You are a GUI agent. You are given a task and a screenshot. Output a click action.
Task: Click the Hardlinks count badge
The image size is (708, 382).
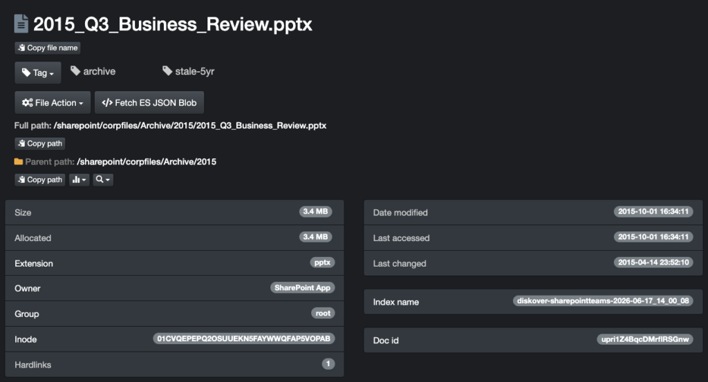(x=328, y=363)
